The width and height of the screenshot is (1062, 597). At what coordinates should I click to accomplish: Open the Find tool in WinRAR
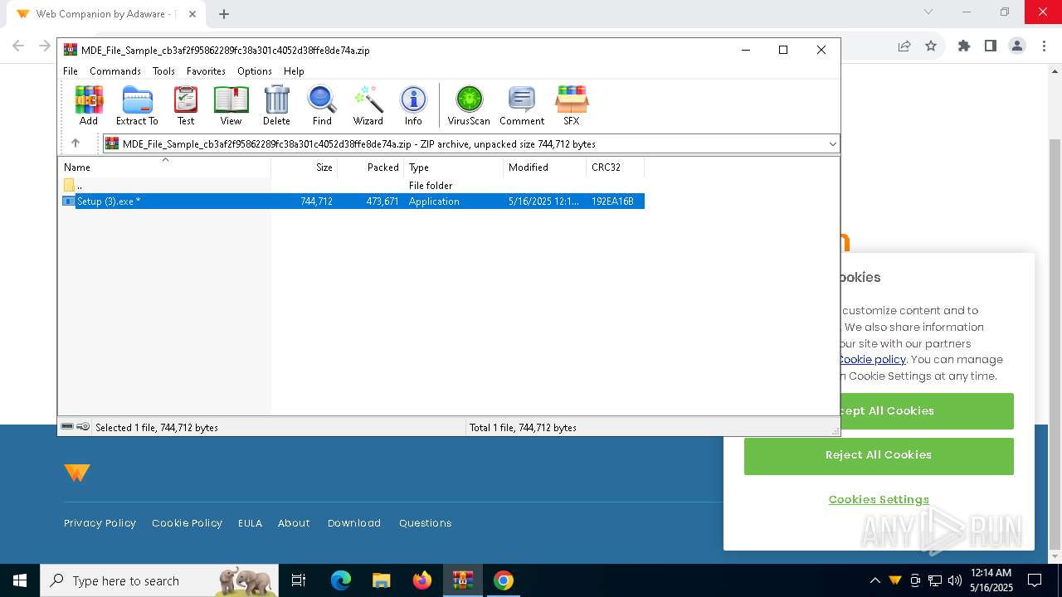point(322,105)
